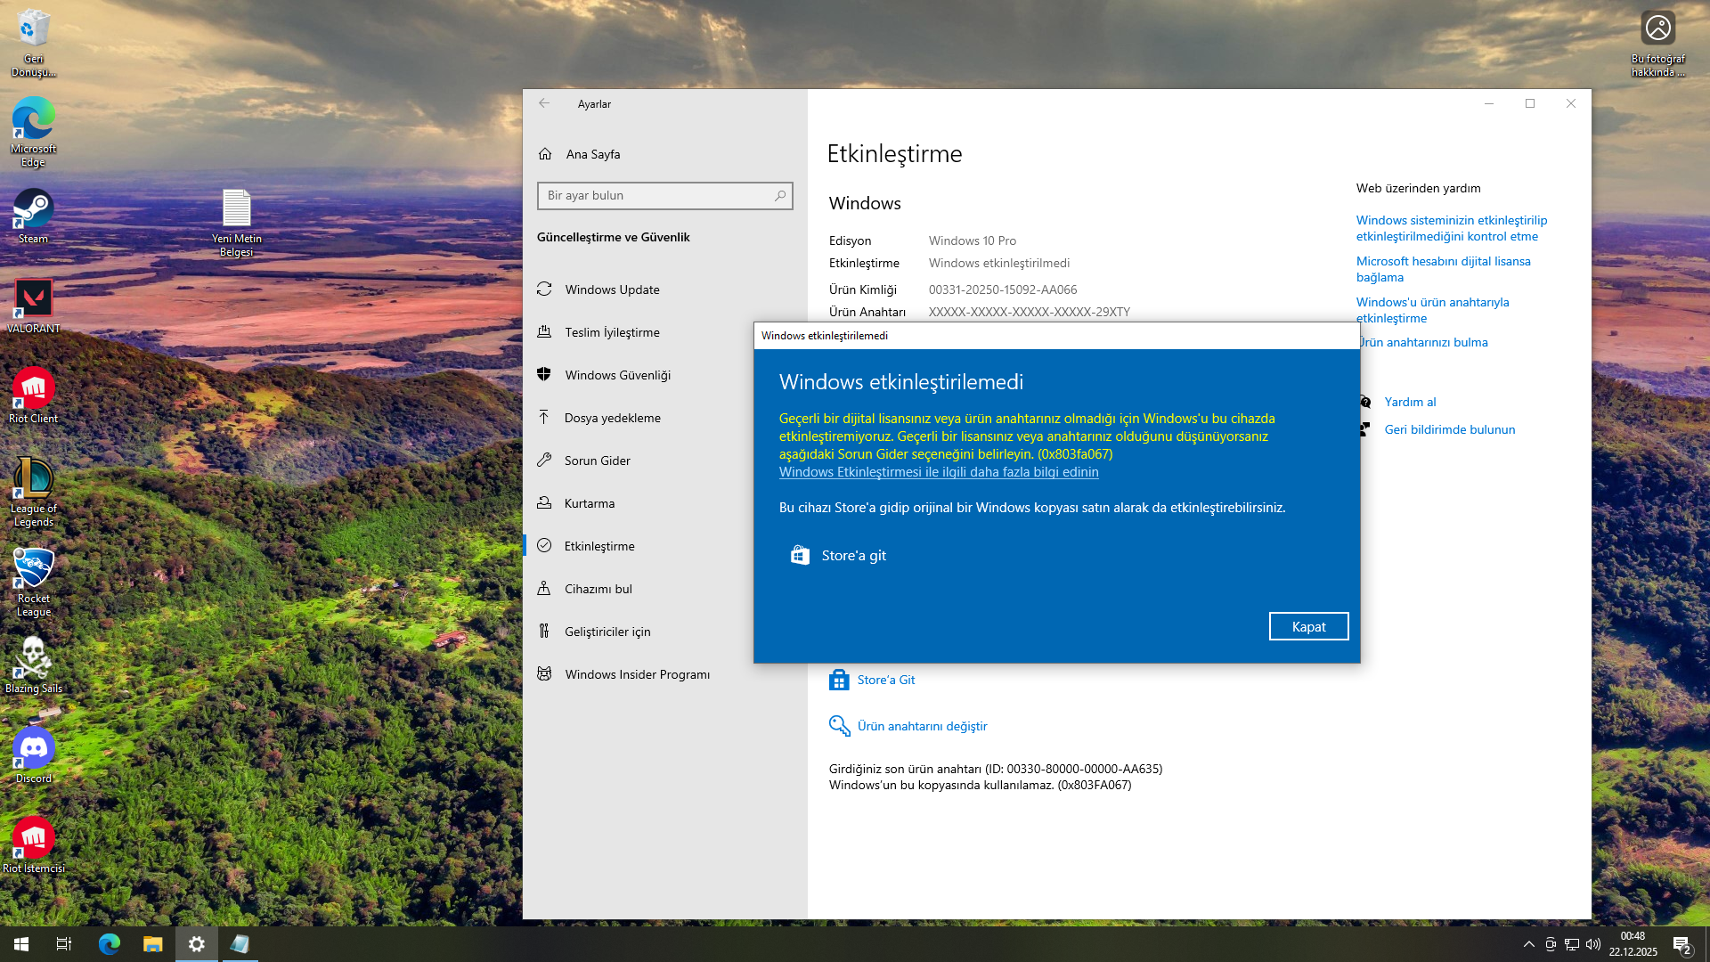
Task: Open the network status tray icon
Action: tap(1572, 944)
